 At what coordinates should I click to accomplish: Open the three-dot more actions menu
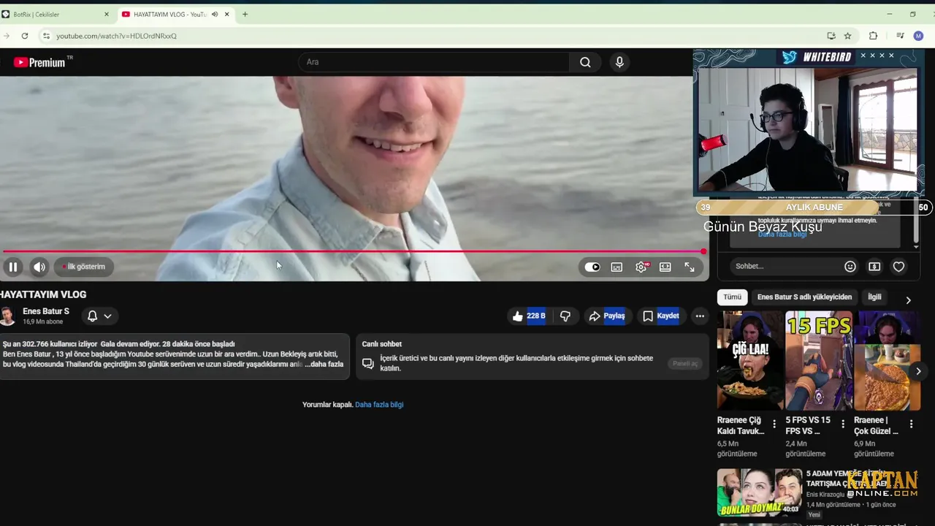700,316
